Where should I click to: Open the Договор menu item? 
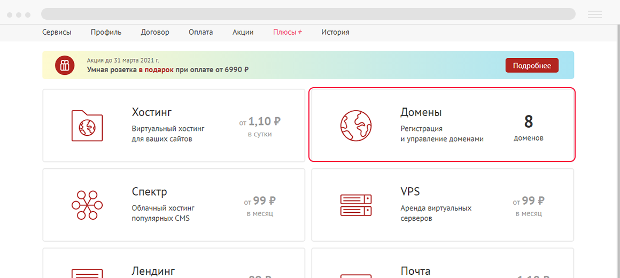coord(155,33)
